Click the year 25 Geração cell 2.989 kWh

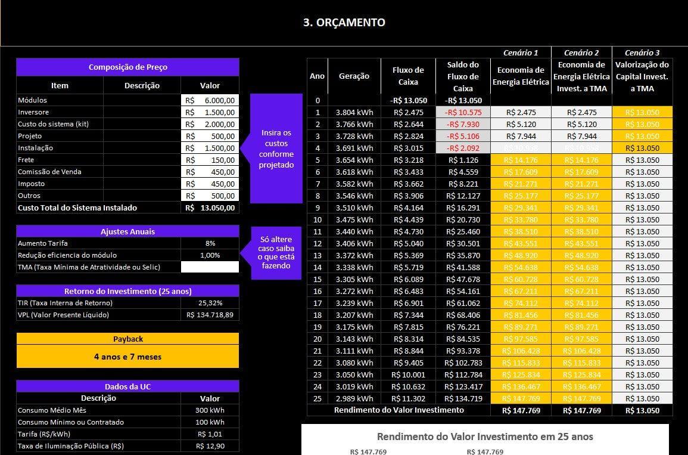354,398
